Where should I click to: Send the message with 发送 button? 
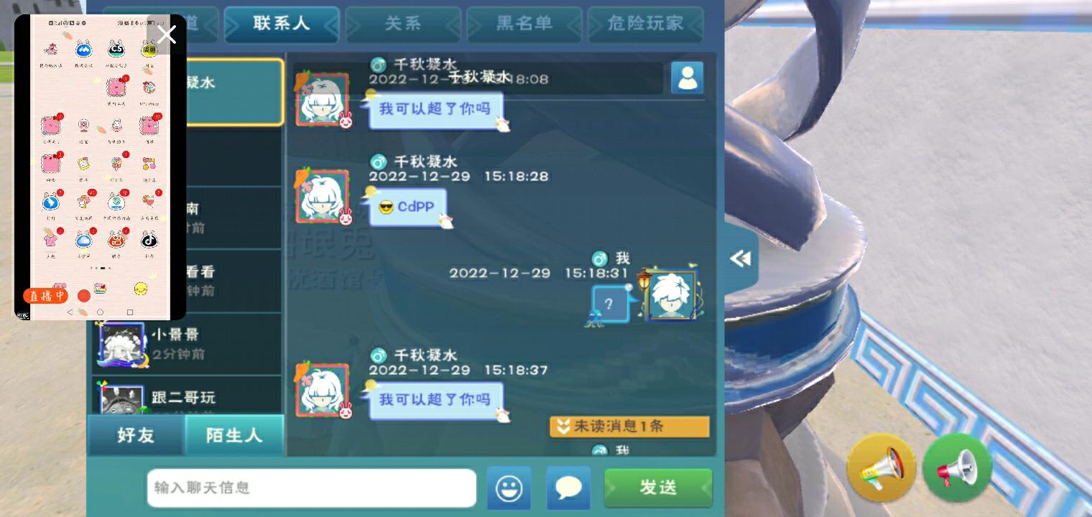point(658,488)
